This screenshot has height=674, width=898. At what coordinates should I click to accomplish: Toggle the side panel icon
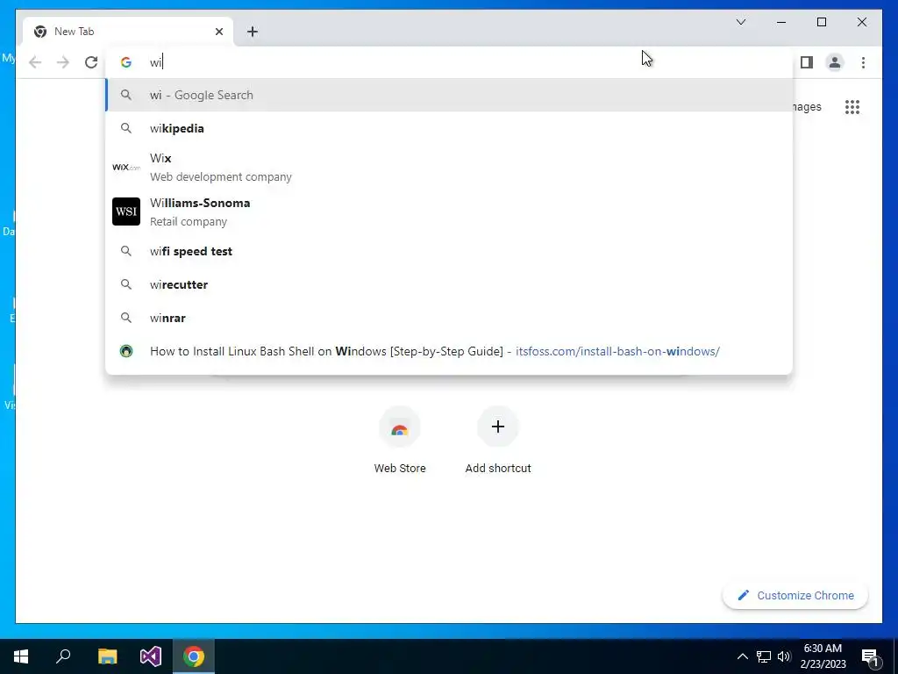pos(807,62)
